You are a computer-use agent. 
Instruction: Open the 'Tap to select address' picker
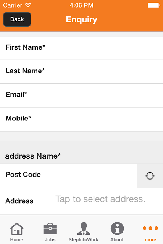[100, 199]
